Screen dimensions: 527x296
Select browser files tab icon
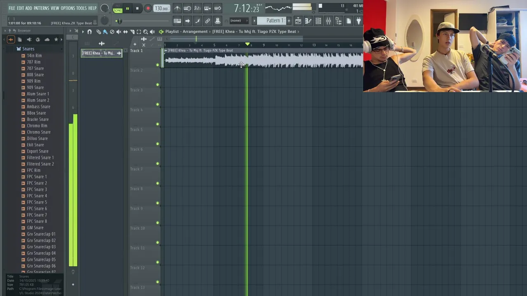point(20,39)
